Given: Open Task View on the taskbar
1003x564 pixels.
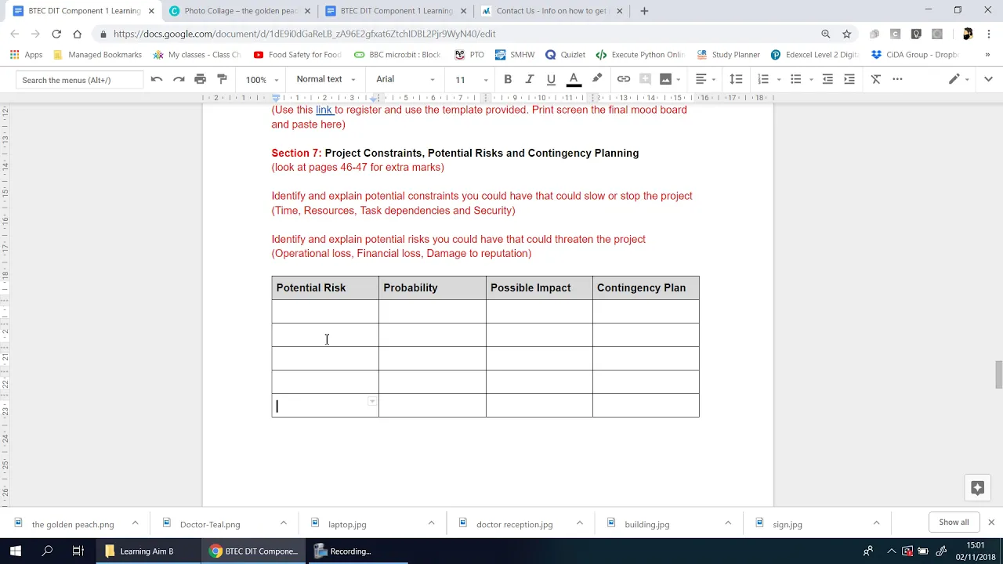Looking at the screenshot, I should 78,551.
